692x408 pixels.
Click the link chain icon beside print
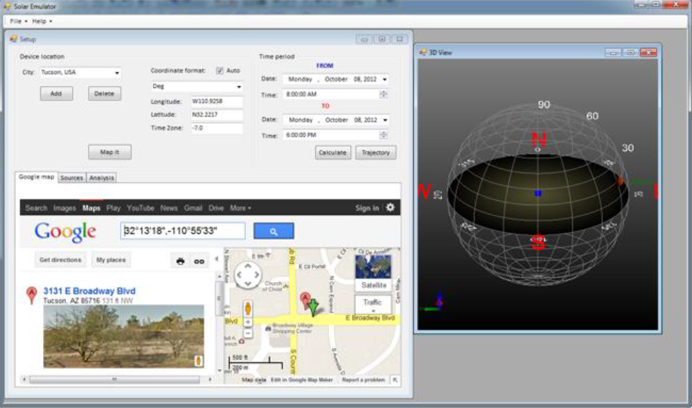[199, 261]
